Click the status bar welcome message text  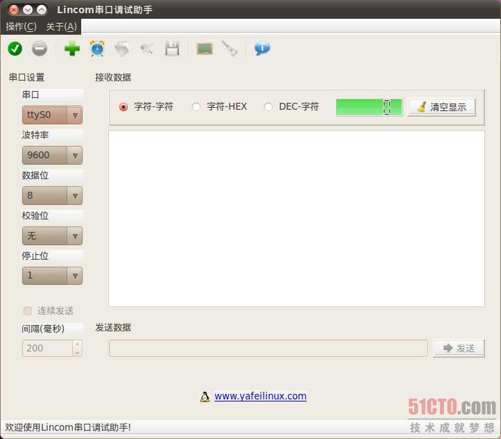(68, 427)
